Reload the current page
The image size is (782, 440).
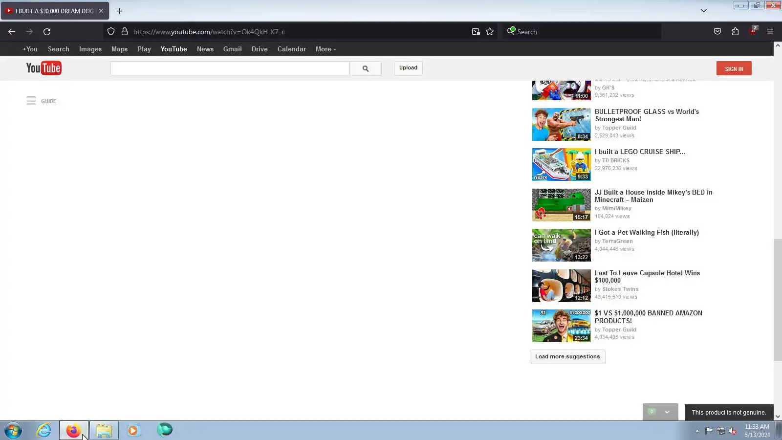(x=47, y=32)
